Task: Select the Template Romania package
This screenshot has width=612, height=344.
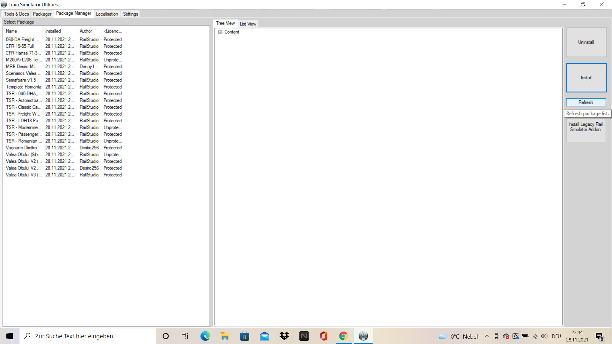Action: (64, 87)
